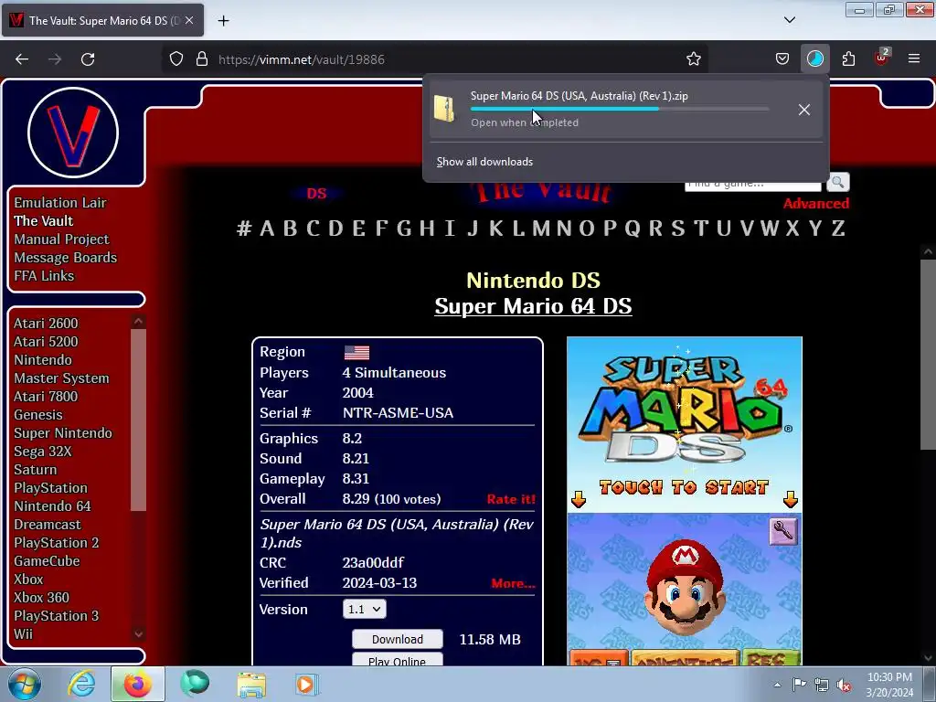Select Nintendo 64 in systems list
The height and width of the screenshot is (702, 936).
click(52, 506)
